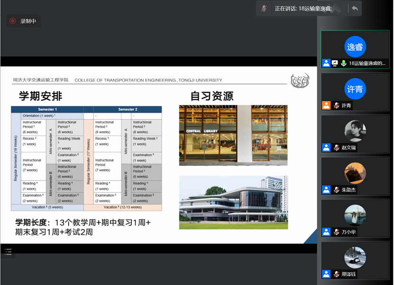
Task: Toggle the muted mic icon beside 朱劭杰
Action: click(x=336, y=190)
